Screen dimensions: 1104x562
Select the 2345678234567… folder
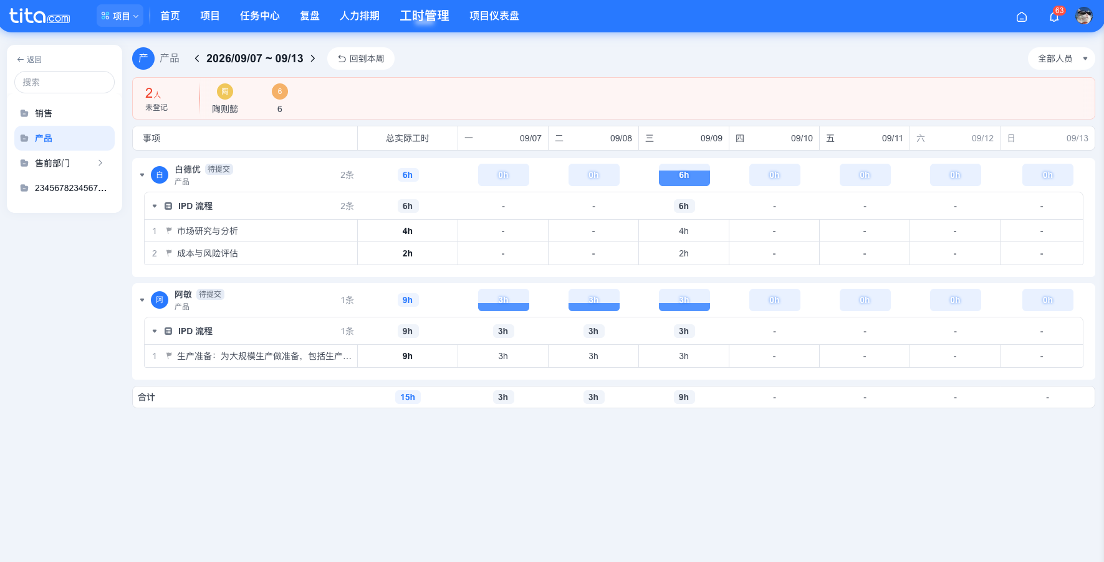pos(64,188)
